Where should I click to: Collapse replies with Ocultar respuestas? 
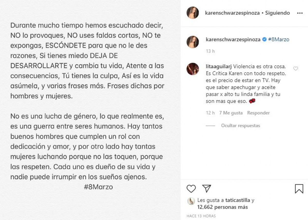[240, 126]
